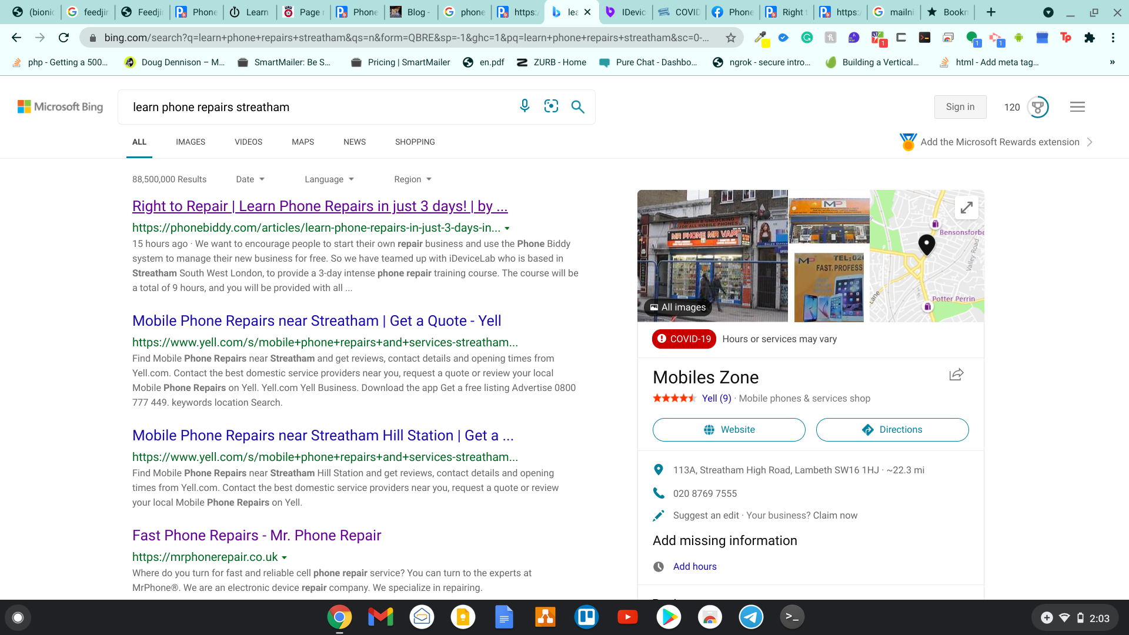The height and width of the screenshot is (635, 1129).
Task: Open Telegram from the shelf
Action: coord(751,617)
